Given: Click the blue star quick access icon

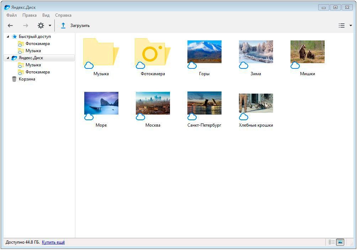Looking at the screenshot, I should [x=14, y=37].
